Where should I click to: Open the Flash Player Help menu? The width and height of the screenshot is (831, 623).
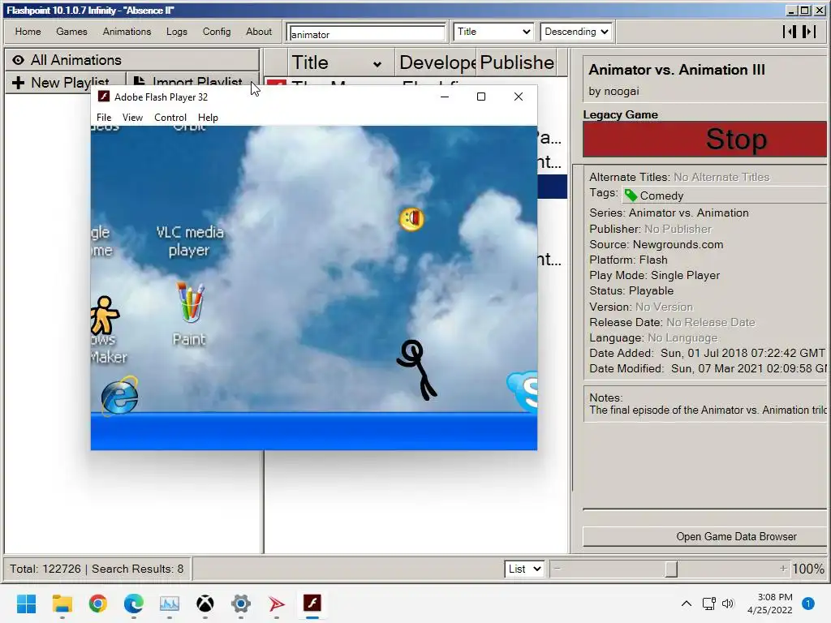(208, 118)
